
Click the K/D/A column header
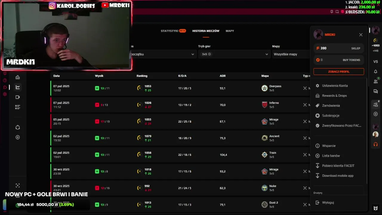click(182, 76)
